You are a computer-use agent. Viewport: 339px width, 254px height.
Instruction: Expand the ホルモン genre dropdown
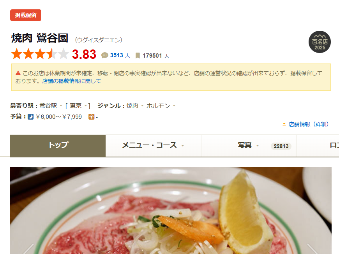[174, 106]
